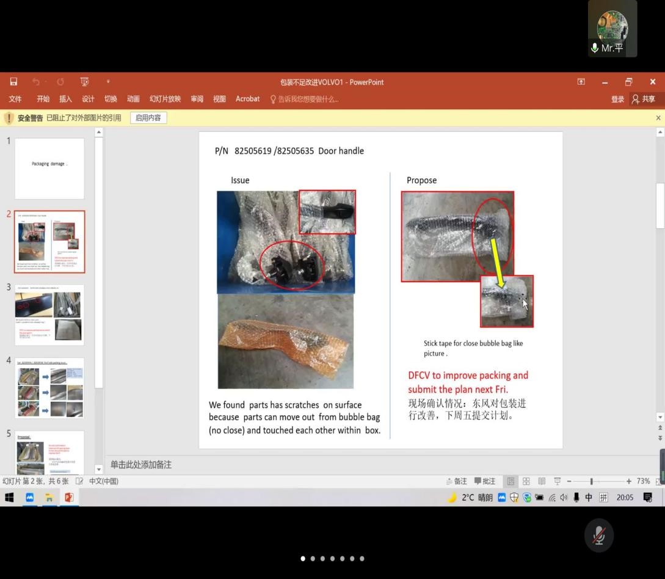Select the 幻灯片放映 (Slide Show) tab
The height and width of the screenshot is (579, 665).
point(165,99)
